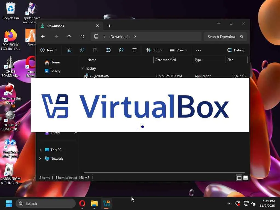Expand the This PC tree node
Image resolution: width=280 pixels, height=210 pixels.
40,150
